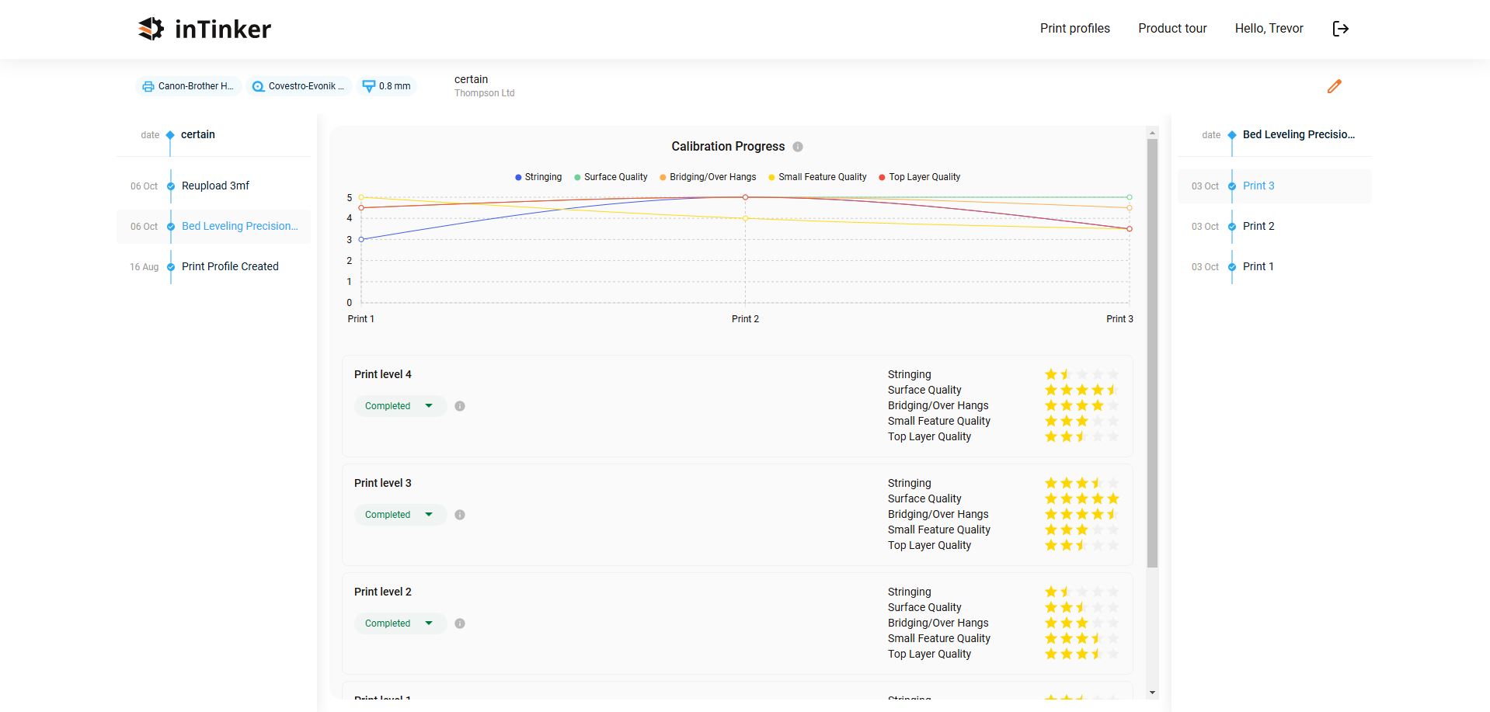Click Canon-Brother printer chip
This screenshot has height=712, width=1490.
(189, 86)
